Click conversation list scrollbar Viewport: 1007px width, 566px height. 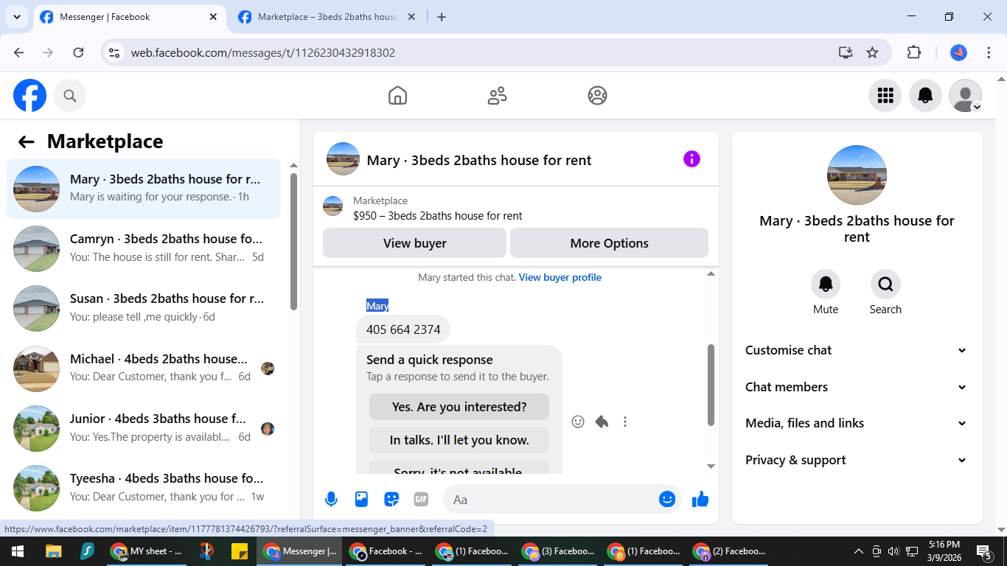(293, 242)
